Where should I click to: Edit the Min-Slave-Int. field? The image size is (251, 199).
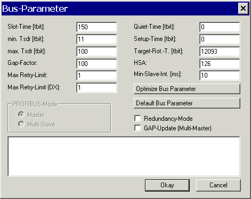pyautogui.click(x=220, y=76)
